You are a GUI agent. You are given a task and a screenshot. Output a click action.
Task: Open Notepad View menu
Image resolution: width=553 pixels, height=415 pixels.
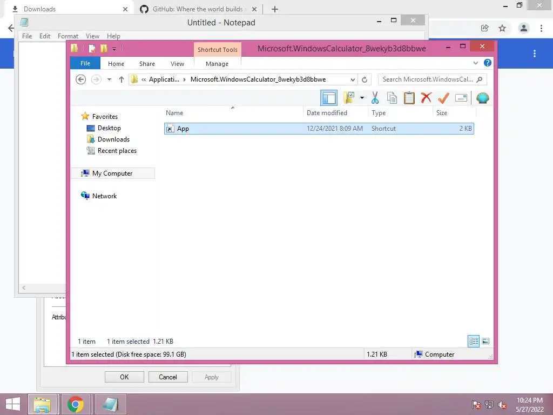click(x=92, y=36)
